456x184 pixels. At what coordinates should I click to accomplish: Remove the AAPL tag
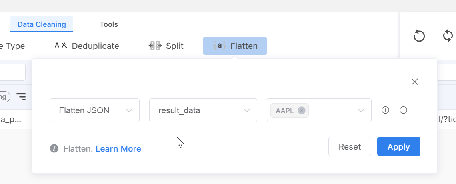point(302,111)
